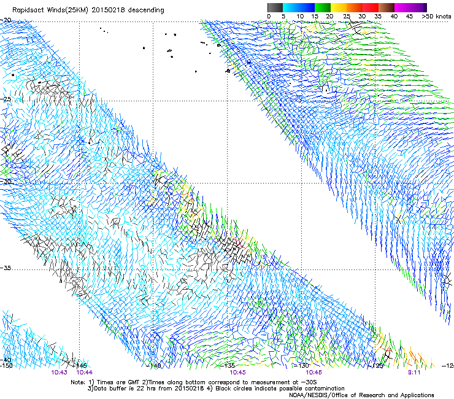Click the '20' label under the legend
The height and width of the screenshot is (399, 454).
click(329, 17)
